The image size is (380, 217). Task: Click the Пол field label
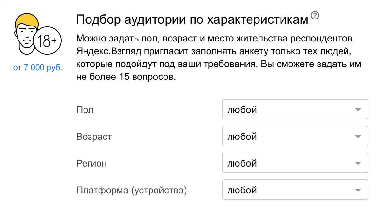[85, 110]
